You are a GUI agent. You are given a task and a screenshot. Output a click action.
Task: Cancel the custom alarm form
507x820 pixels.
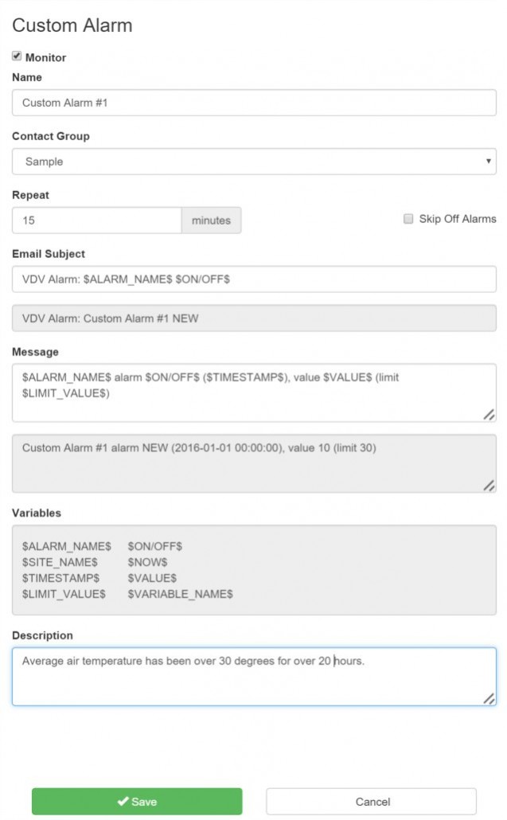click(372, 802)
